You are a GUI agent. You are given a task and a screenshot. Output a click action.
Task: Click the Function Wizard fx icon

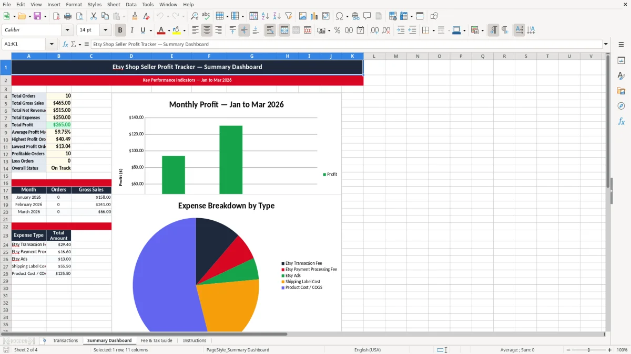(x=65, y=45)
